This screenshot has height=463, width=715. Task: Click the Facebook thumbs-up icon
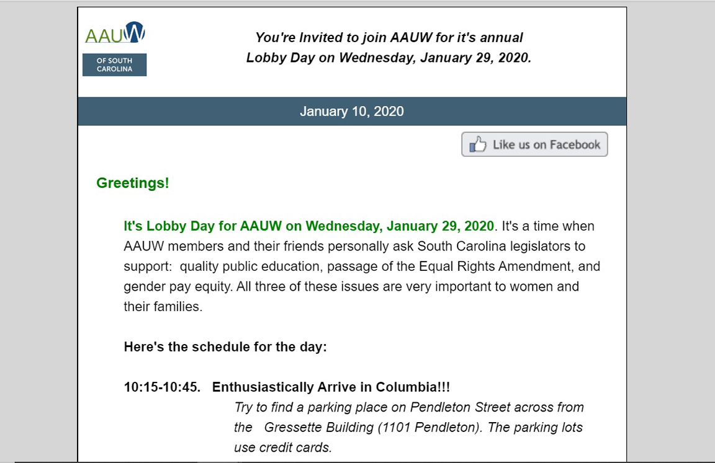point(478,144)
